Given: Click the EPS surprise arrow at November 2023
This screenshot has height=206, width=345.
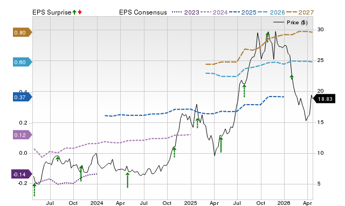Looking at the screenshot, I should coord(81,174).
